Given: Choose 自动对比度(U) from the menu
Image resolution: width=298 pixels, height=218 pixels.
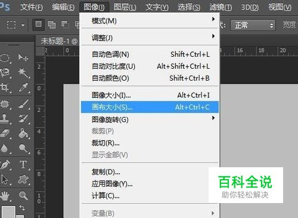Looking at the screenshot, I should (x=150, y=66).
